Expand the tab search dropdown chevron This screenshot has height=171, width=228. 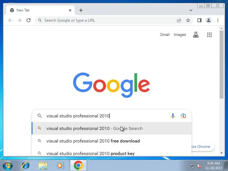pos(191,10)
